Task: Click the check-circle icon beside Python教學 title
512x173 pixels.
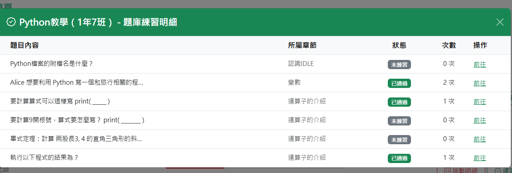Action: (x=11, y=22)
